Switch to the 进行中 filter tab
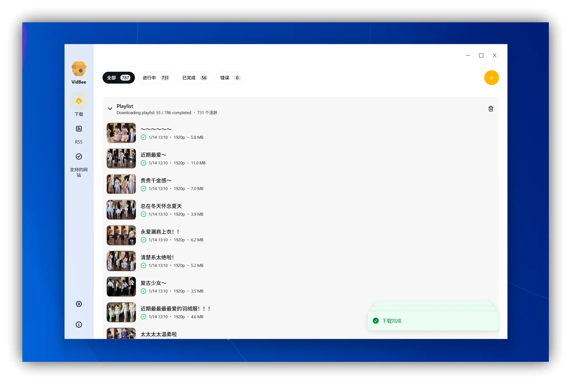The image size is (571, 384). 156,78
